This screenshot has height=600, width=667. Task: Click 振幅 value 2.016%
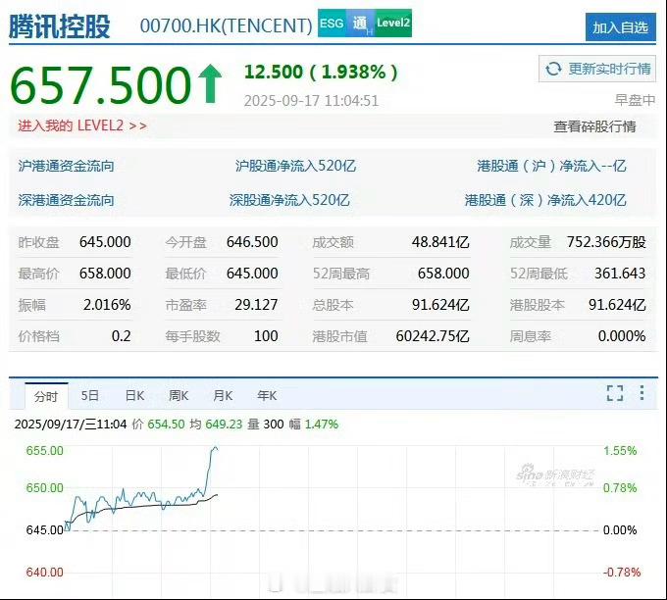coord(107,305)
